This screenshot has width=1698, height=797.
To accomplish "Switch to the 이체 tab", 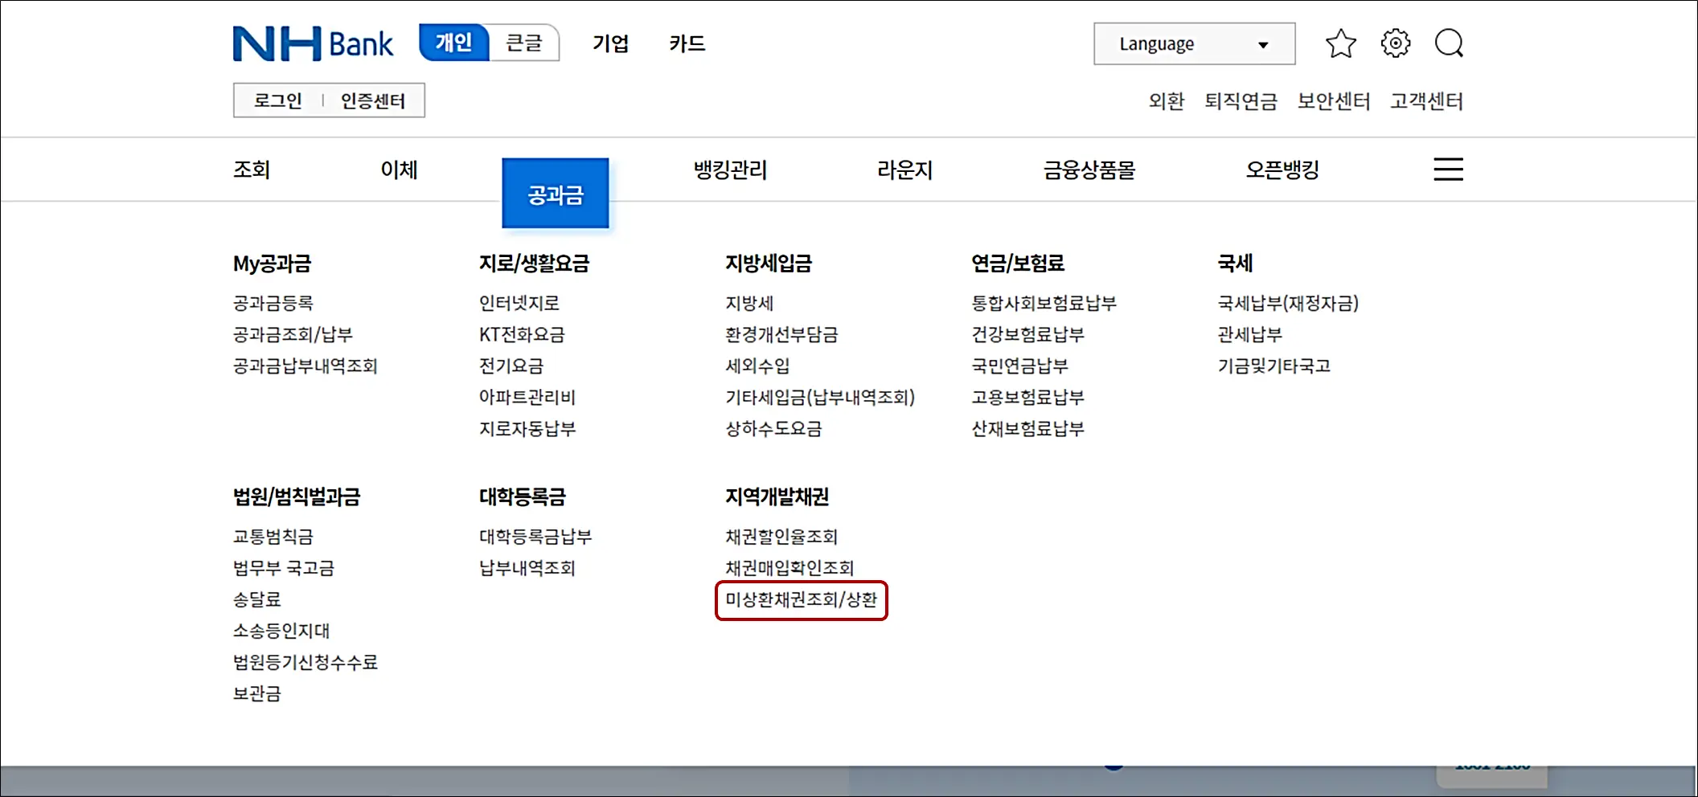I will (x=398, y=170).
